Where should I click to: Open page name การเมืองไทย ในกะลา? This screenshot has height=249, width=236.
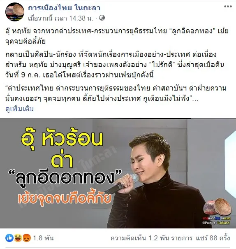[64, 8]
